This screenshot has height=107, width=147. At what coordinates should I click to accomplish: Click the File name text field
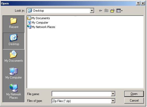(82, 94)
